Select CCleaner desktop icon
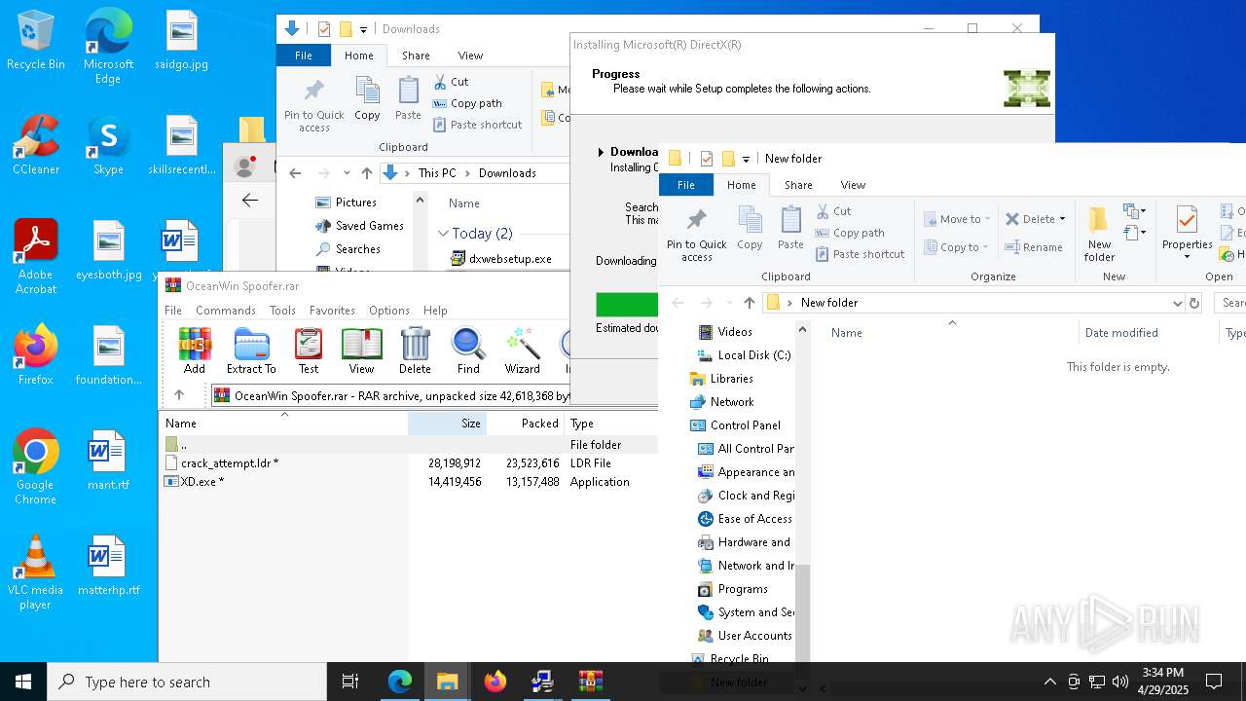 [36, 146]
